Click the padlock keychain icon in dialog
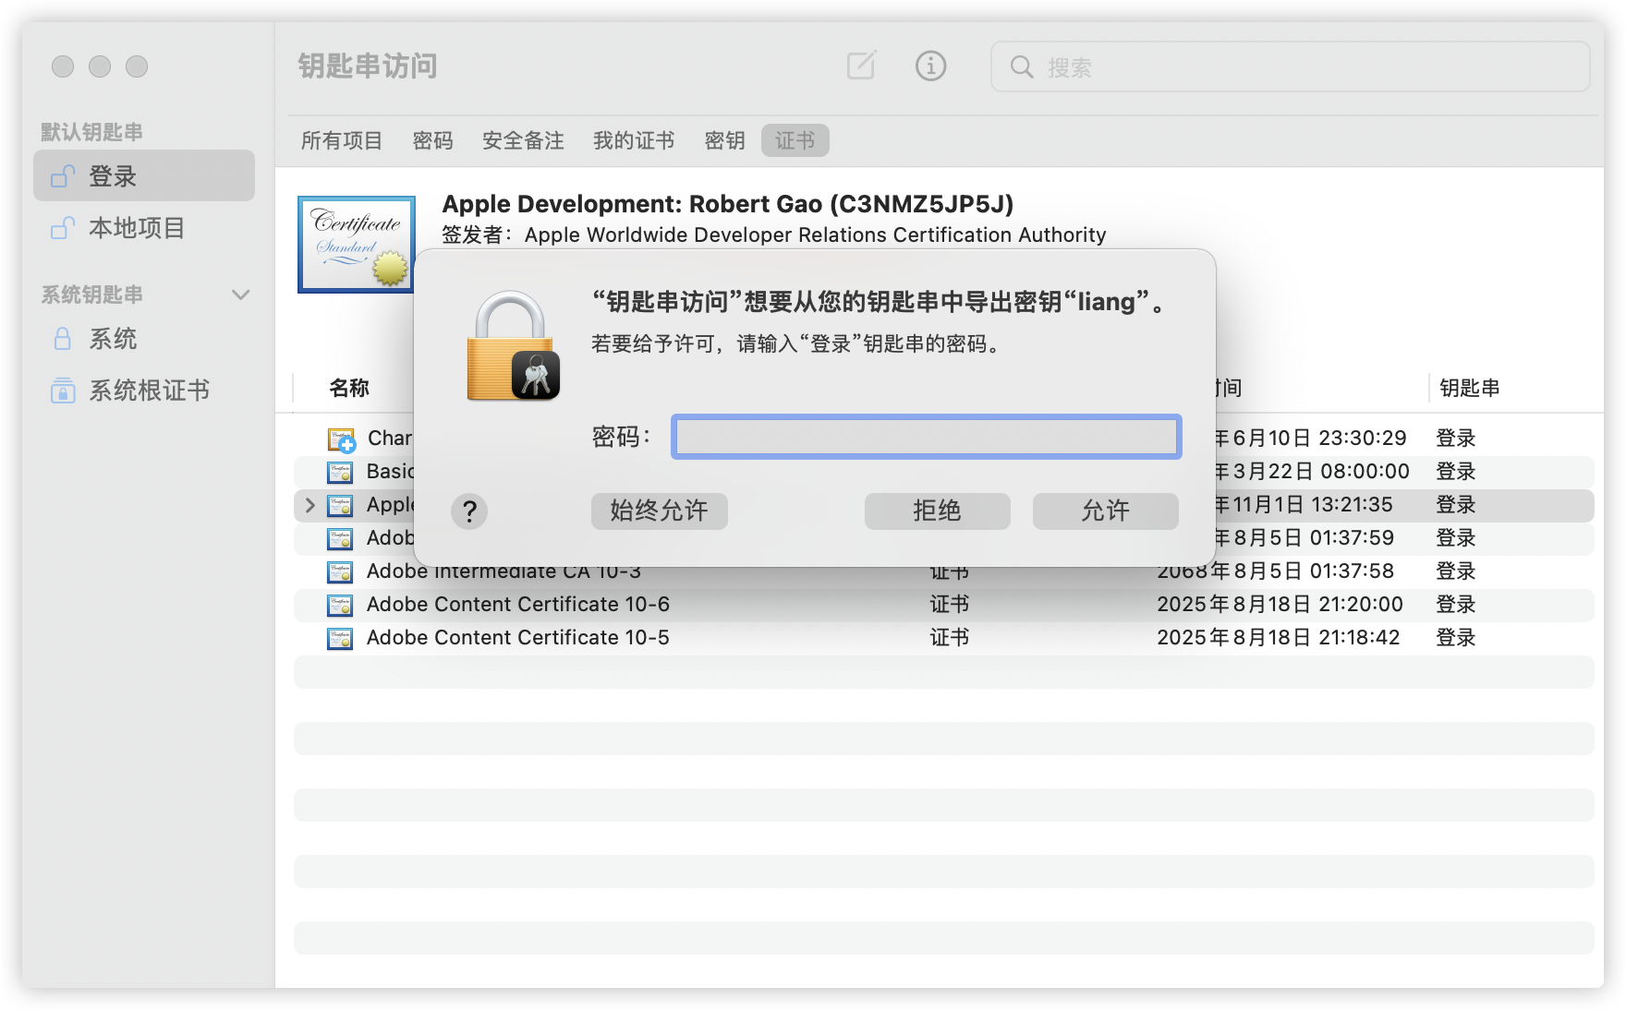The width and height of the screenshot is (1626, 1010). pyautogui.click(x=513, y=346)
